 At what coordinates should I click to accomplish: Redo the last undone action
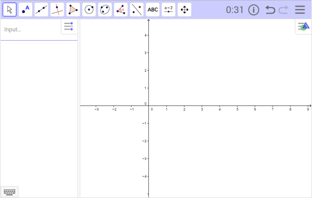pos(283,10)
